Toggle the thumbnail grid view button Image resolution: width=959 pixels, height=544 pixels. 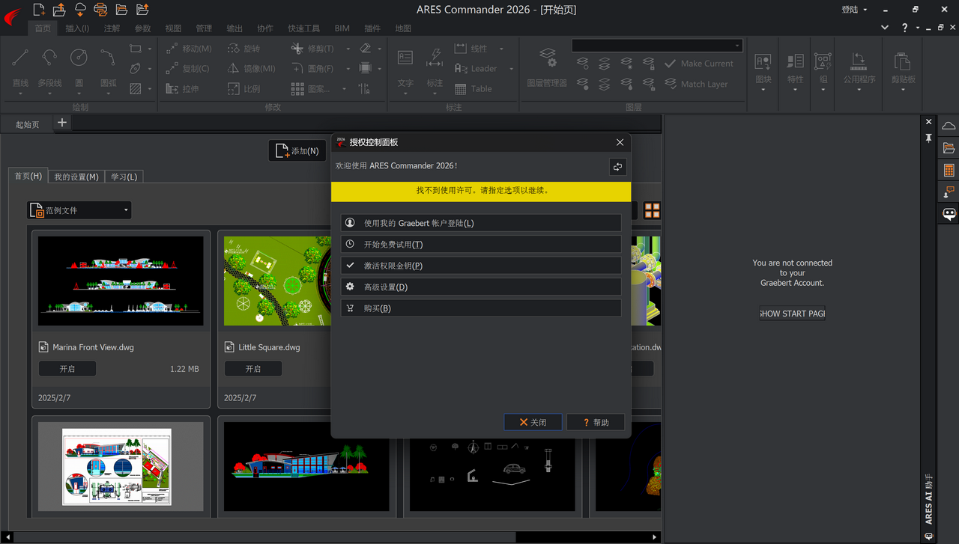pos(652,211)
